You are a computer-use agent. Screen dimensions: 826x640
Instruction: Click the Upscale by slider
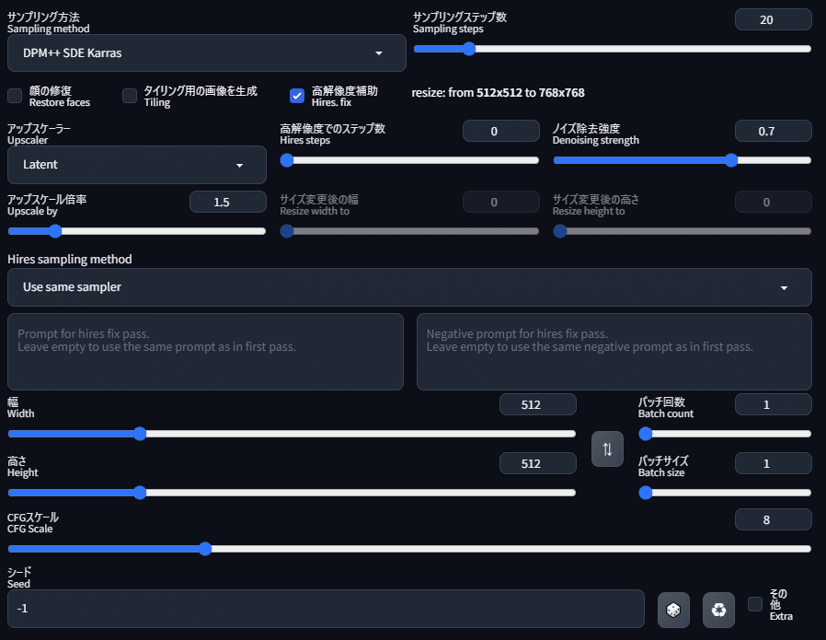137,231
